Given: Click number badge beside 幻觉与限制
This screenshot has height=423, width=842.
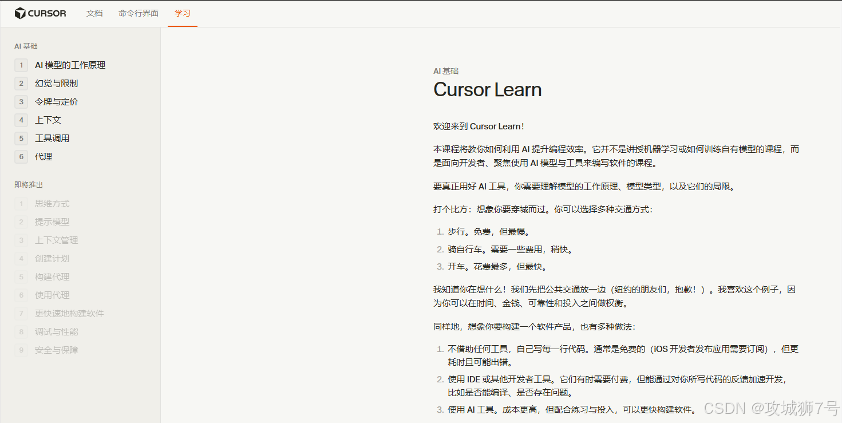Looking at the screenshot, I should coord(21,84).
